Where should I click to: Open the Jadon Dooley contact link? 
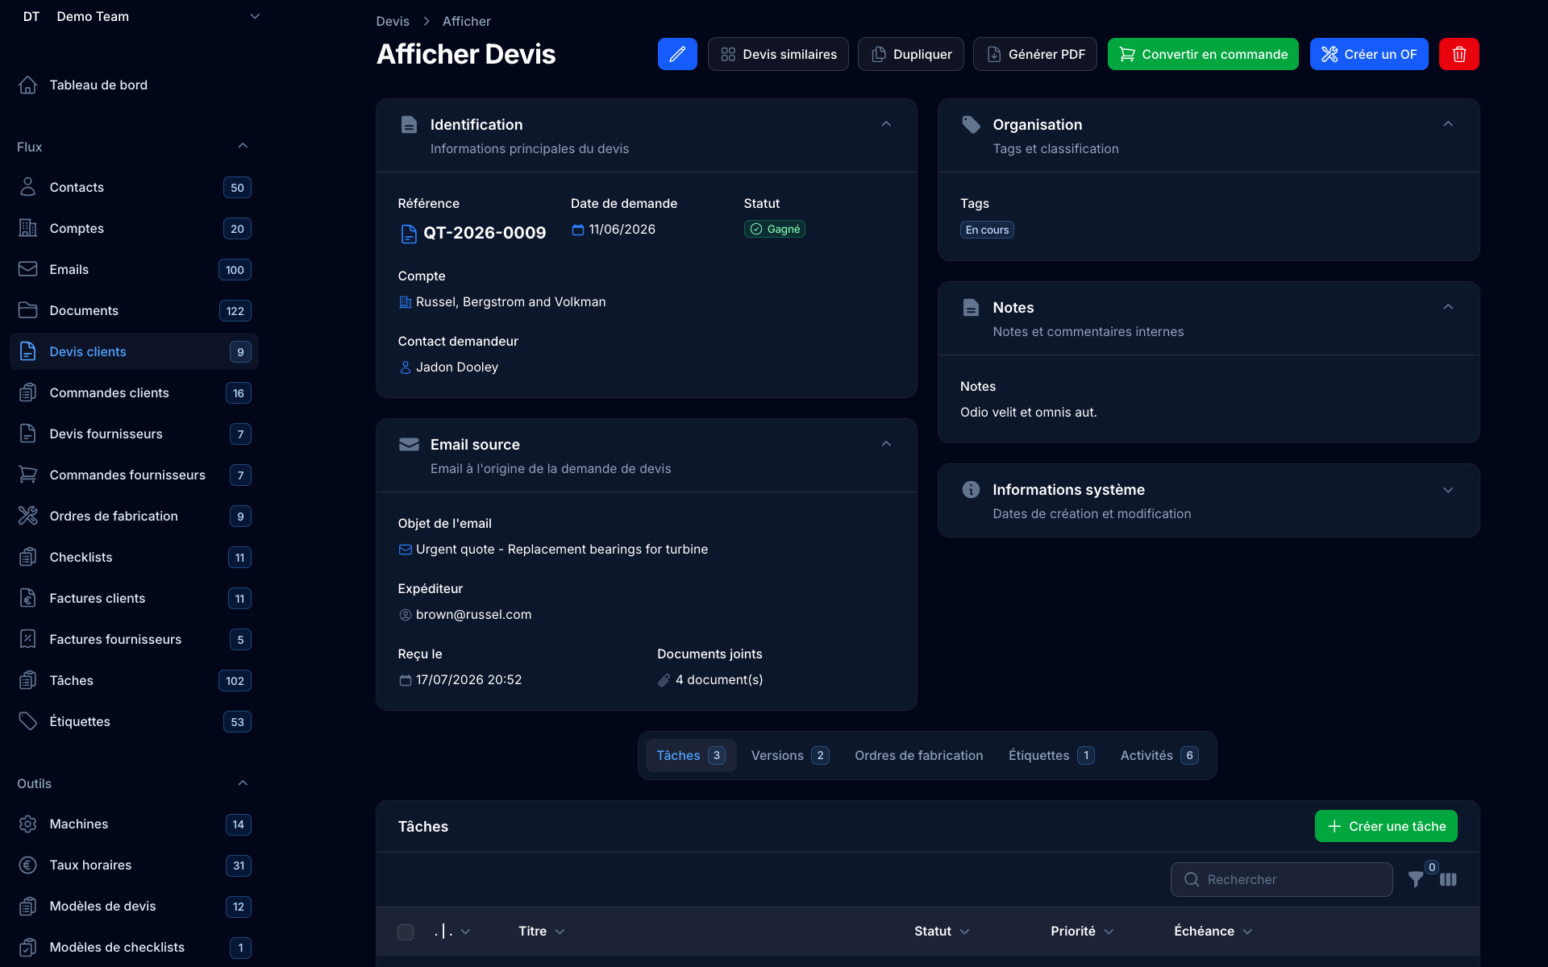[457, 367]
